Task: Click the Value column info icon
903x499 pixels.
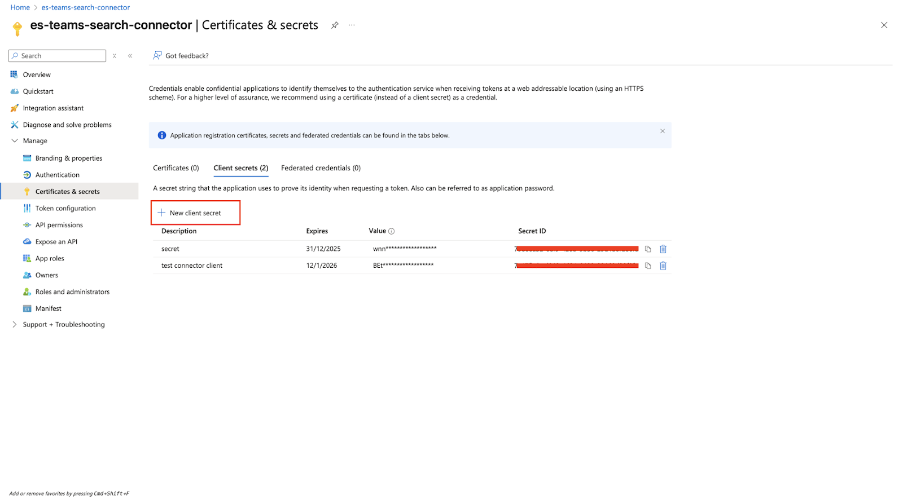Action: coord(391,231)
